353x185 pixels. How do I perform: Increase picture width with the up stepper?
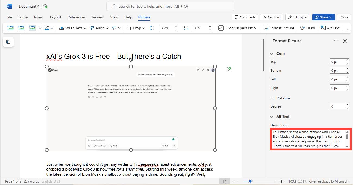[x=210, y=26]
